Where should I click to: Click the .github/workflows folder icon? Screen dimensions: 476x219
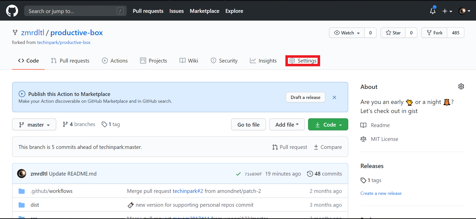(22, 191)
